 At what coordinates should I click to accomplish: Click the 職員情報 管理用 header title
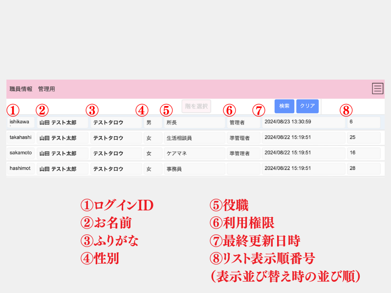click(32, 89)
